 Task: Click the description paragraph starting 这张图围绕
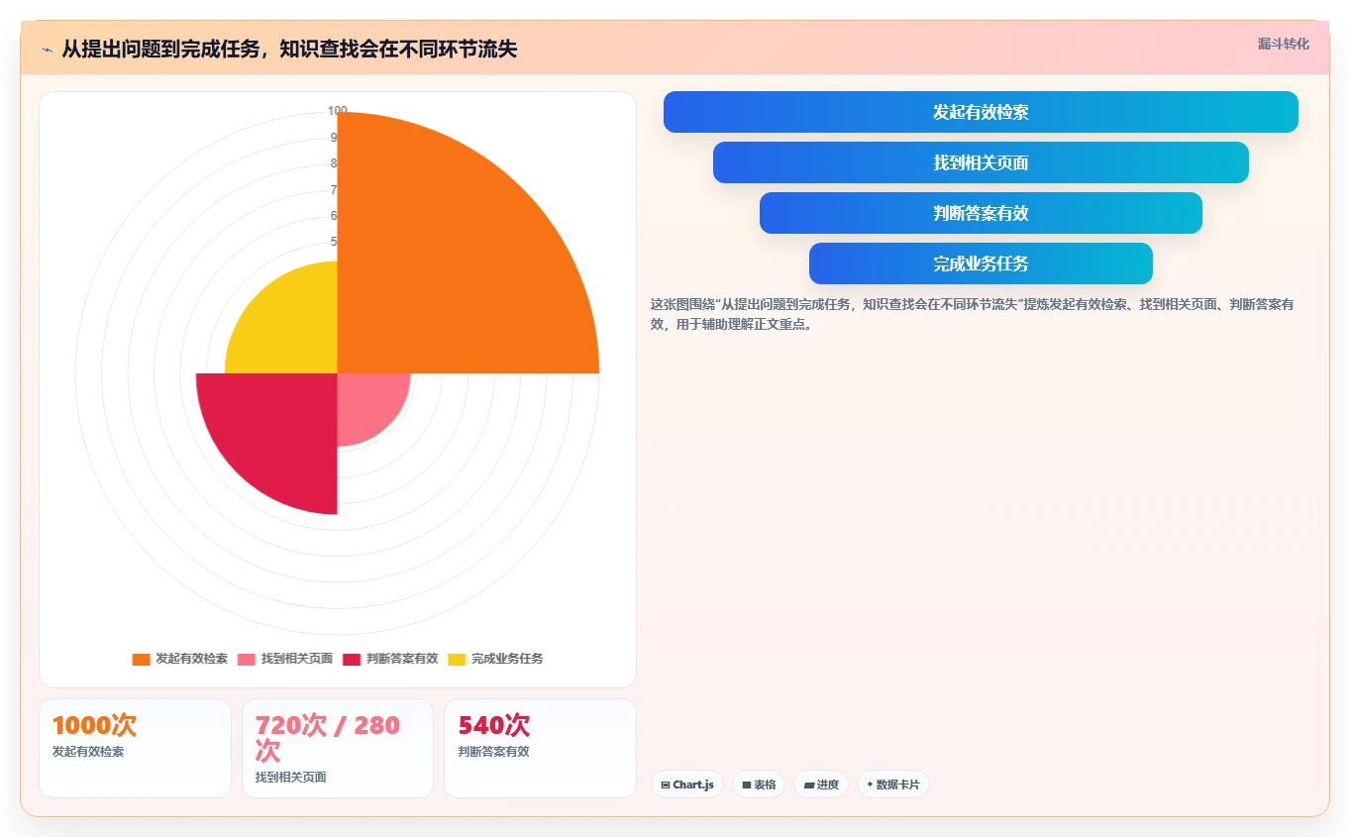(973, 314)
